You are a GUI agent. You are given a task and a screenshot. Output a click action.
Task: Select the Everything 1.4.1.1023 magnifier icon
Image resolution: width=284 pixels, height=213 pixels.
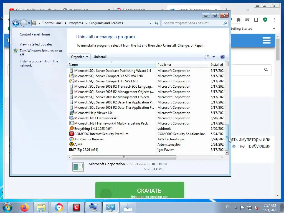coord(71,128)
